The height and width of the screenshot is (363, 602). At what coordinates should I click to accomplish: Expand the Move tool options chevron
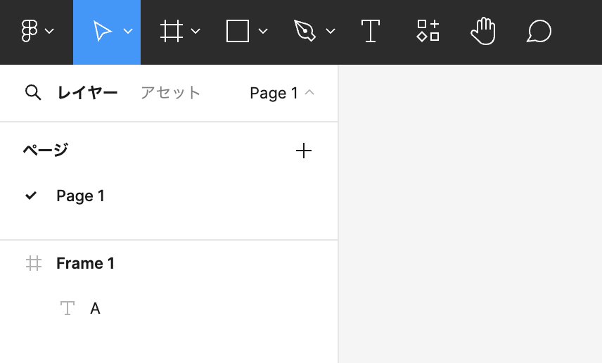click(128, 31)
